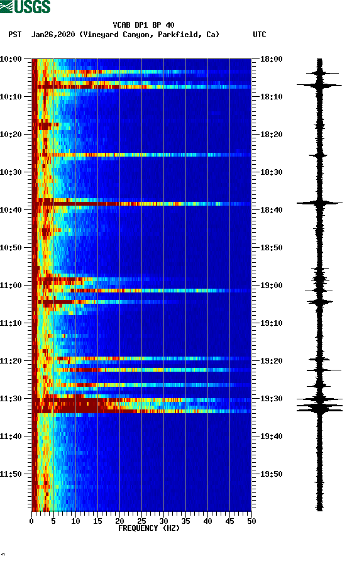Click '(Vineyard Canyon, Parkfield, Ca)' location text
347x561 pixels.
(149, 35)
